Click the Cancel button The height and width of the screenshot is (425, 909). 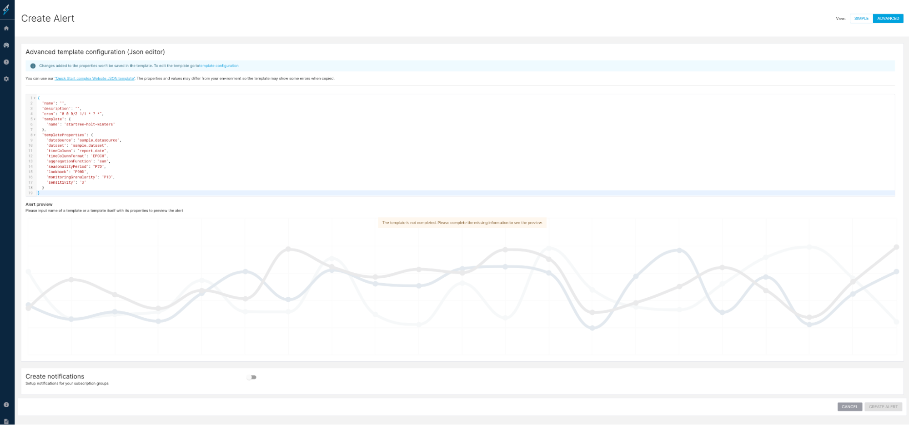click(x=849, y=407)
